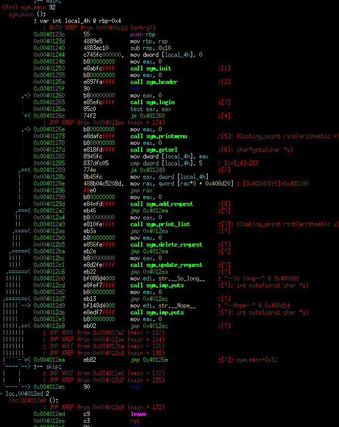This screenshot has height=427, width=339.
Task: Click '[0x5:4]=257' comment
Action: pos(241,163)
